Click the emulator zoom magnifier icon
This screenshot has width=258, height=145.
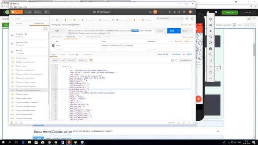(210, 55)
